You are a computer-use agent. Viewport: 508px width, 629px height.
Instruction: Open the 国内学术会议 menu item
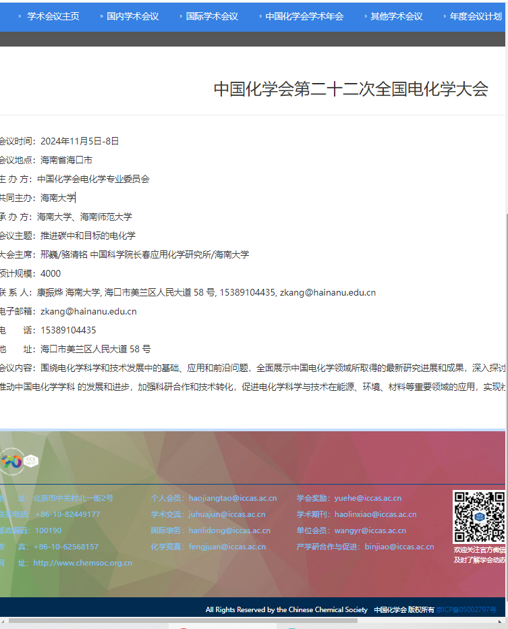(x=132, y=16)
